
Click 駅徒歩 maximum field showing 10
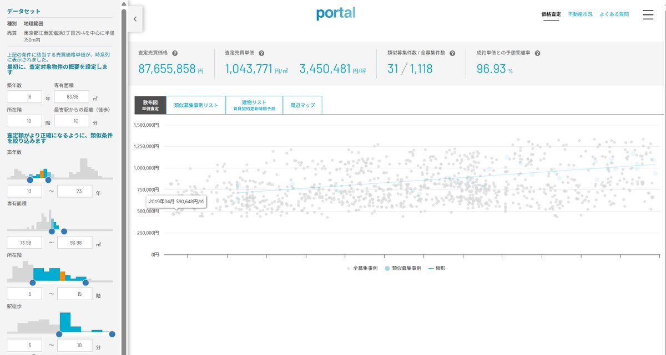pos(74,345)
